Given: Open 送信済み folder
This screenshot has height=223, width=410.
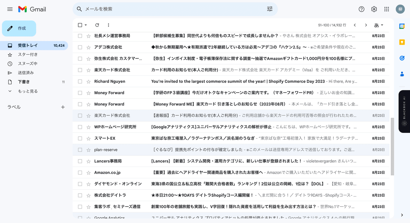Looking at the screenshot, I should coord(34,73).
